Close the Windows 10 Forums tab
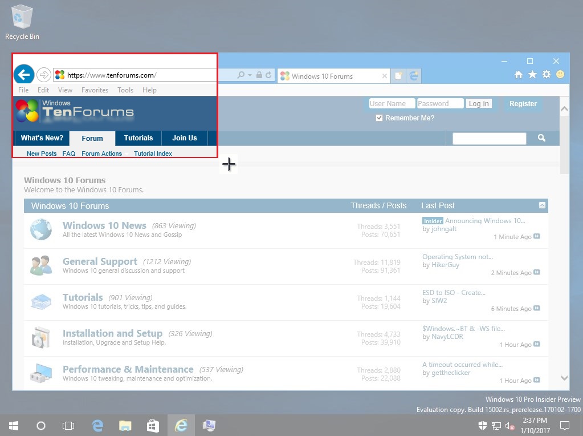This screenshot has height=436, width=583. point(385,76)
